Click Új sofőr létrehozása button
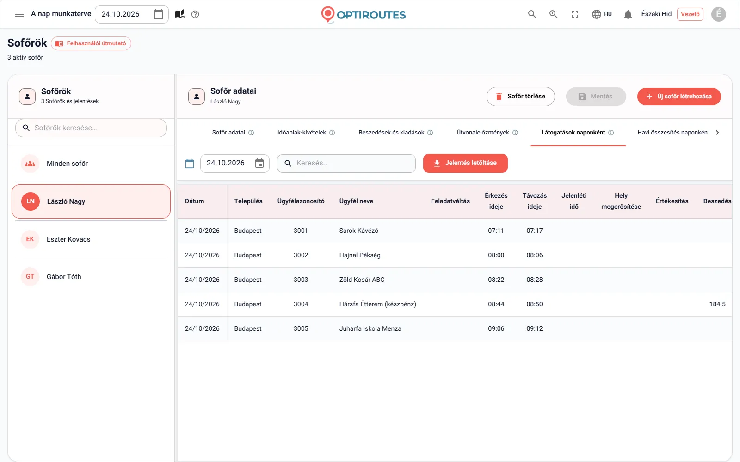740x462 pixels. point(679,97)
